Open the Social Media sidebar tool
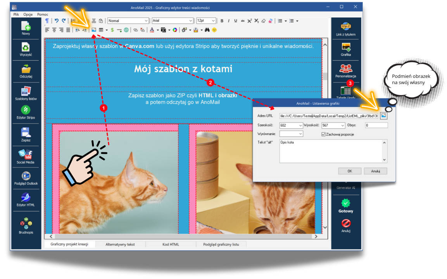The height and width of the screenshot is (279, 447). pos(26,154)
